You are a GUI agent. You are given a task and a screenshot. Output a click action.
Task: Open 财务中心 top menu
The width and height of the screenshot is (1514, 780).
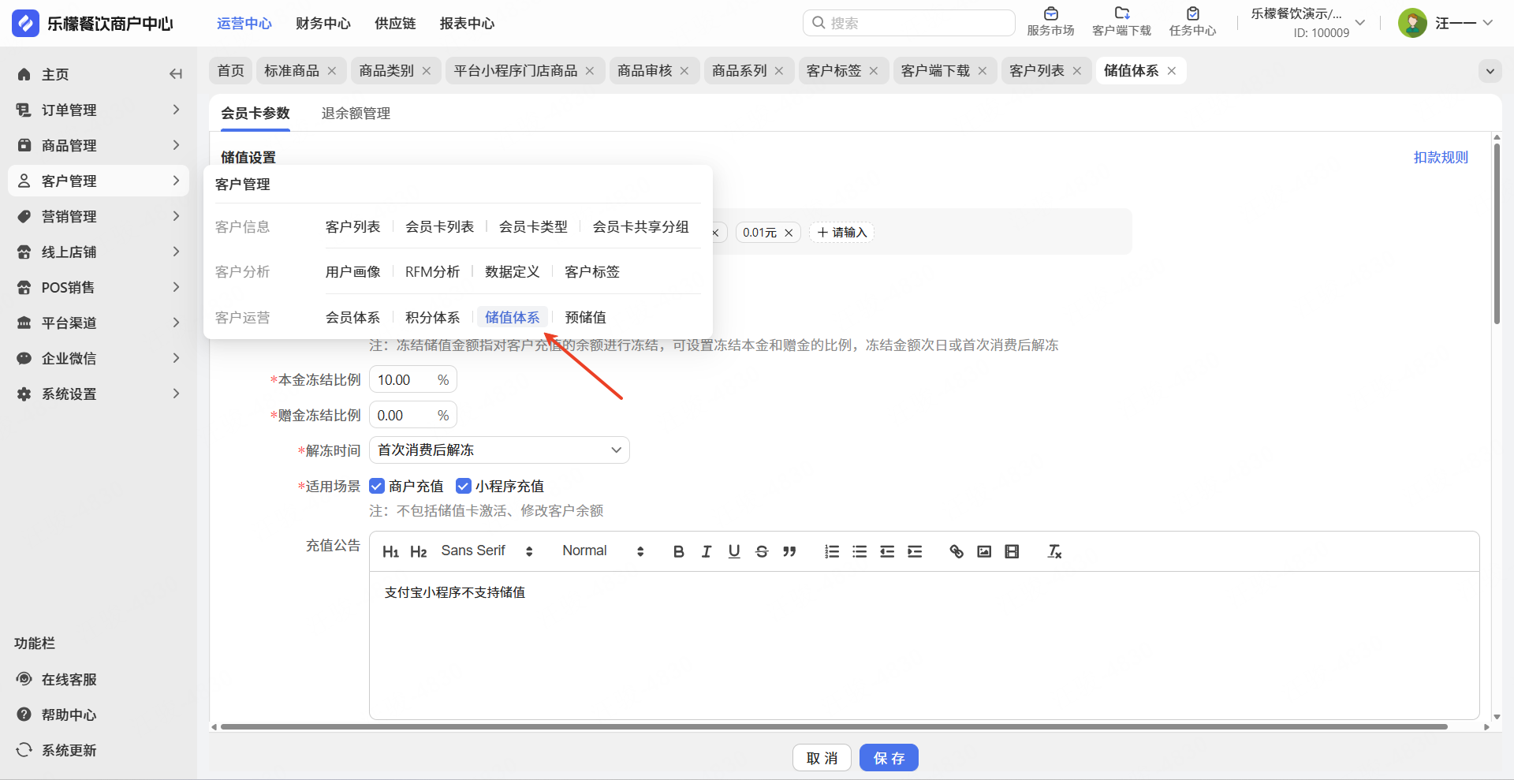(x=323, y=24)
